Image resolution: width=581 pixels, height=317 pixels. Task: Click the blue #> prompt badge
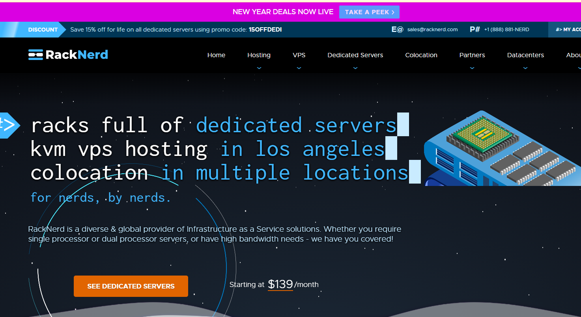coord(9,125)
